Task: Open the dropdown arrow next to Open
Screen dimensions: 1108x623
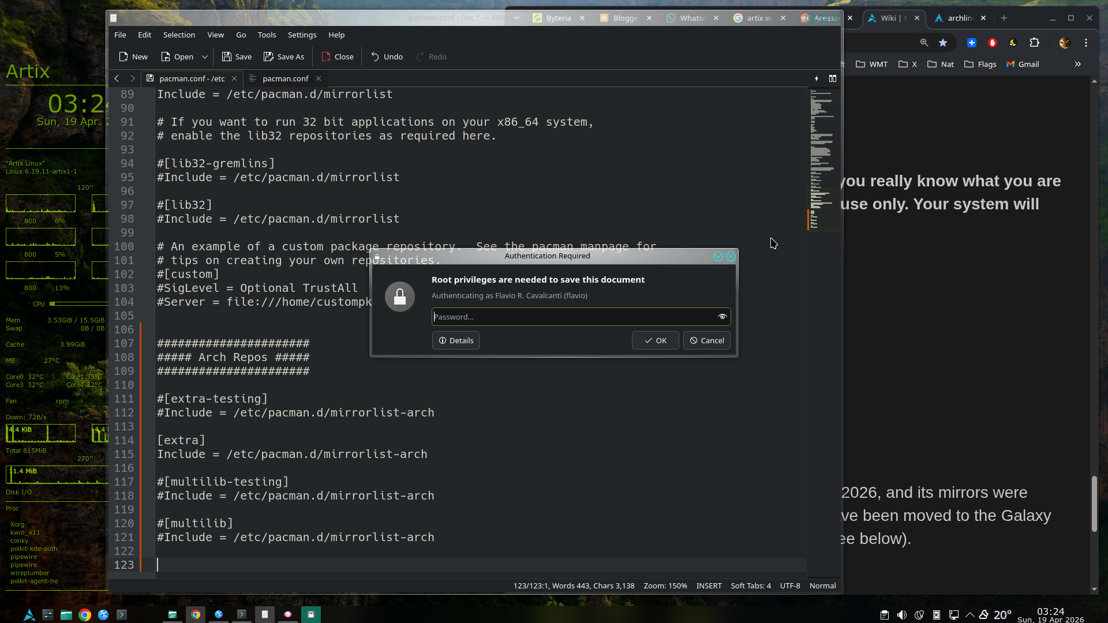Action: (204, 57)
